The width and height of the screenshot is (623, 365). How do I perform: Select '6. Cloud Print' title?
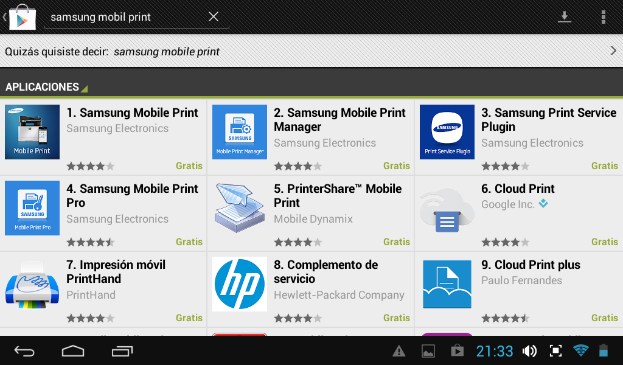point(518,189)
